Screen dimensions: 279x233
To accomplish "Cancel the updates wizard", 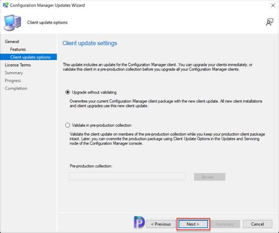I will (x=257, y=224).
